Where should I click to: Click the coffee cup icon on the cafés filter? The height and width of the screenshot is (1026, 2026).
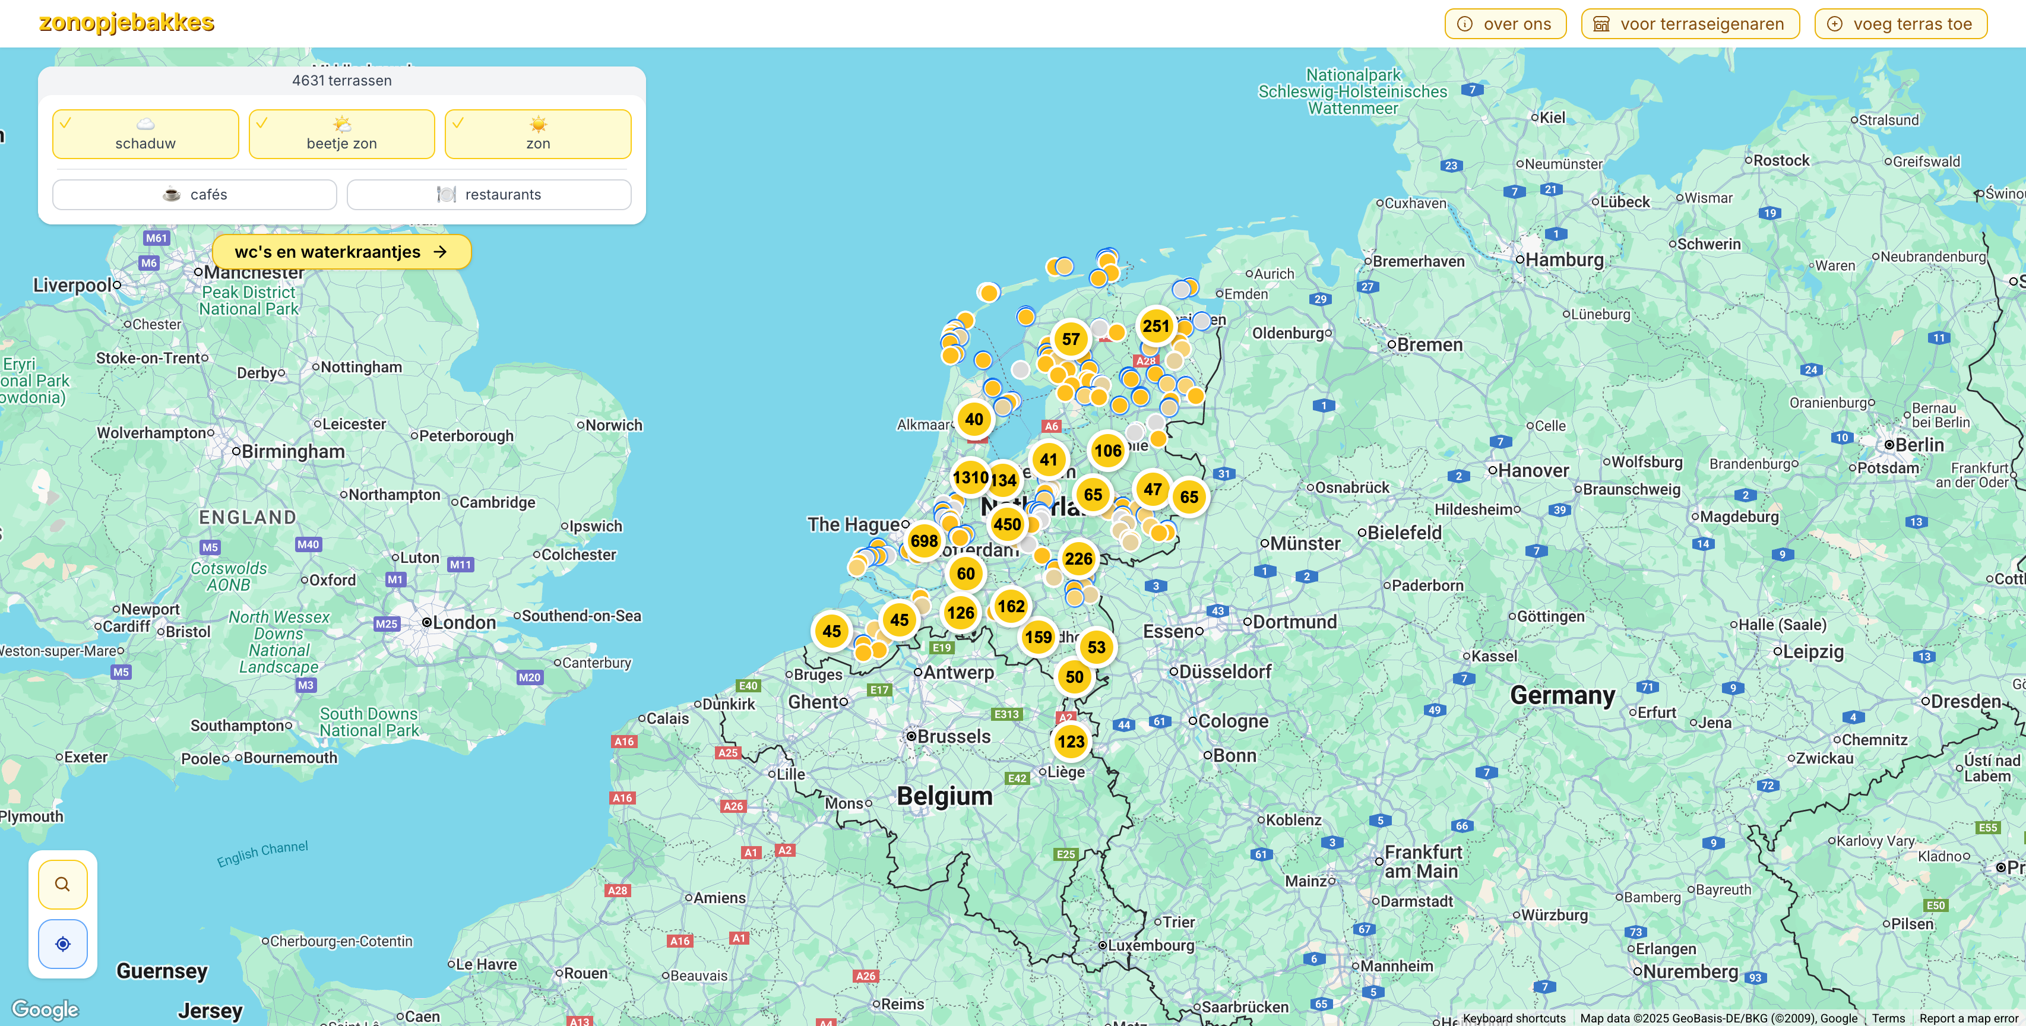coord(172,194)
